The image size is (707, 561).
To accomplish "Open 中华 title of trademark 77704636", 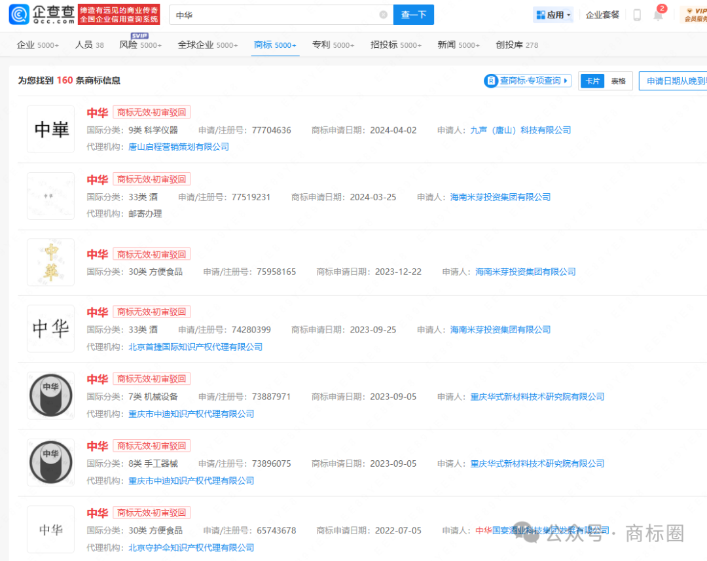I will coord(98,113).
